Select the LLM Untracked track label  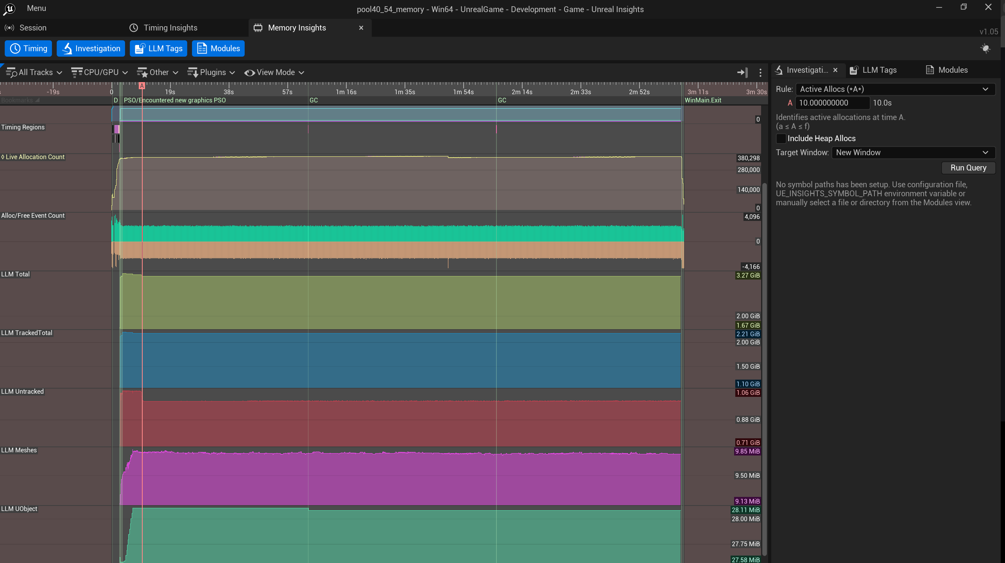pos(22,392)
